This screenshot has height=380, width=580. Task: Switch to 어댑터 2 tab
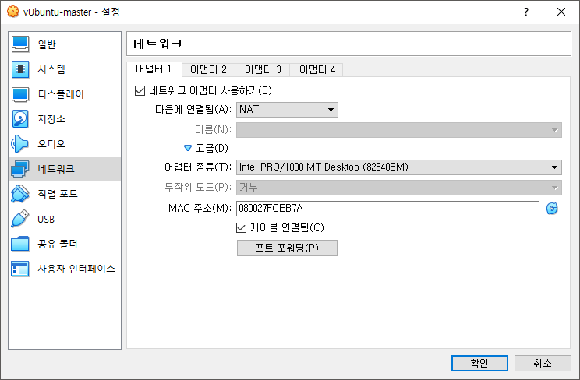(x=208, y=69)
